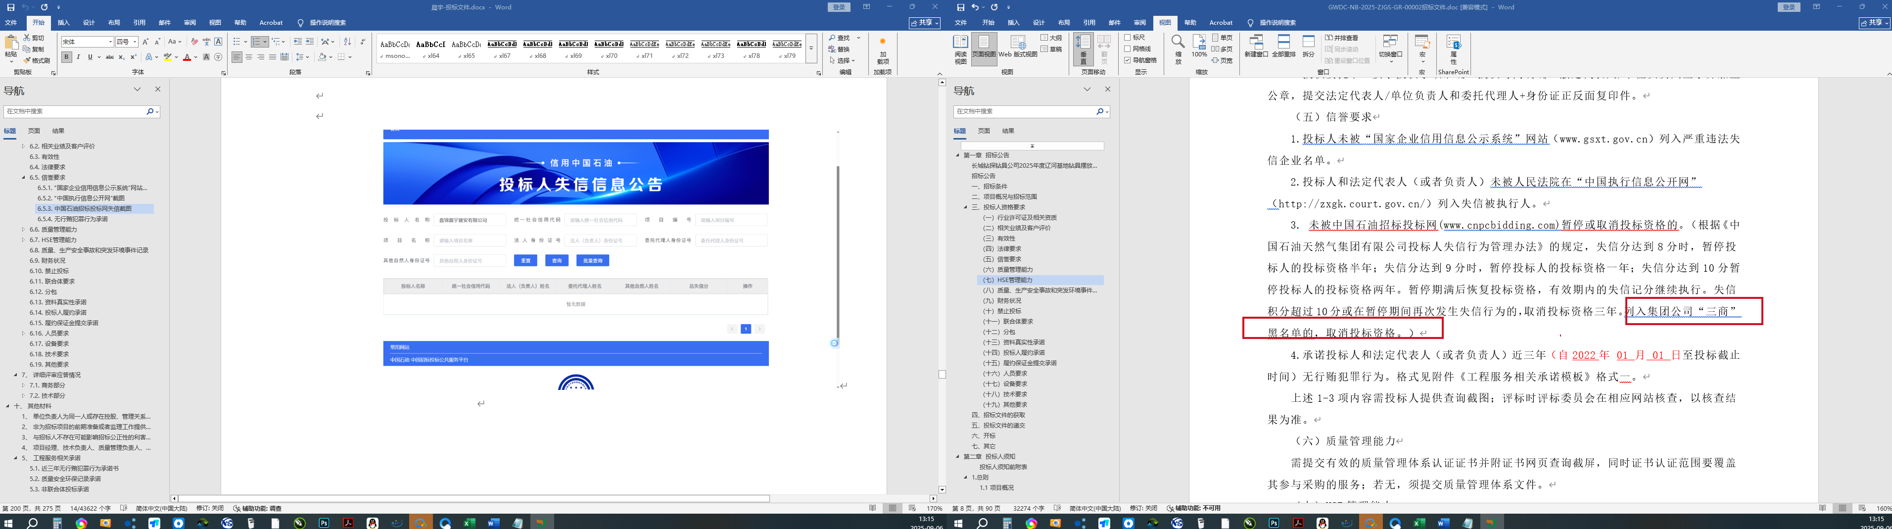Click the Cut scissors button in left window
Image resolution: width=1892 pixels, height=529 pixels.
point(34,38)
